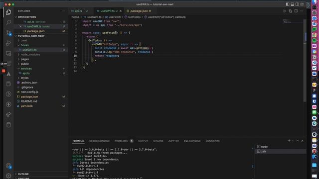This screenshot has height=179, width=319.
Task: Open Explorer More Actions ellipsis
Action: tap(63, 11)
